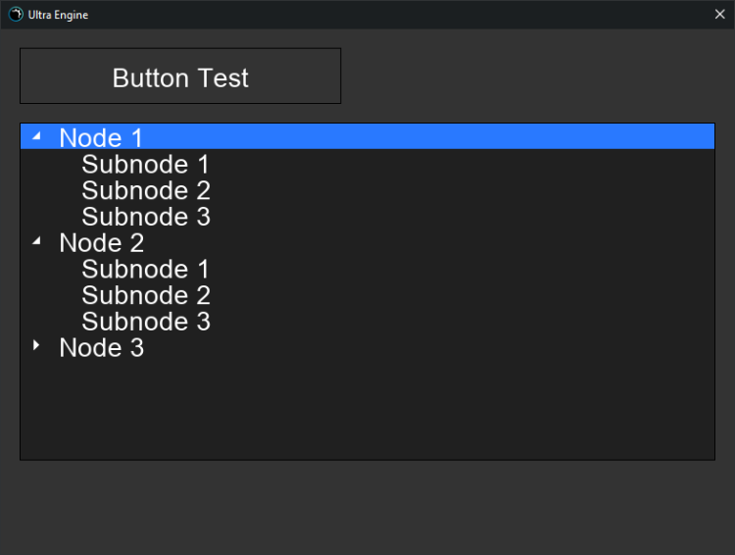Collapse the Node 2 disclosure triangle
This screenshot has width=735, height=555.
[x=37, y=240]
